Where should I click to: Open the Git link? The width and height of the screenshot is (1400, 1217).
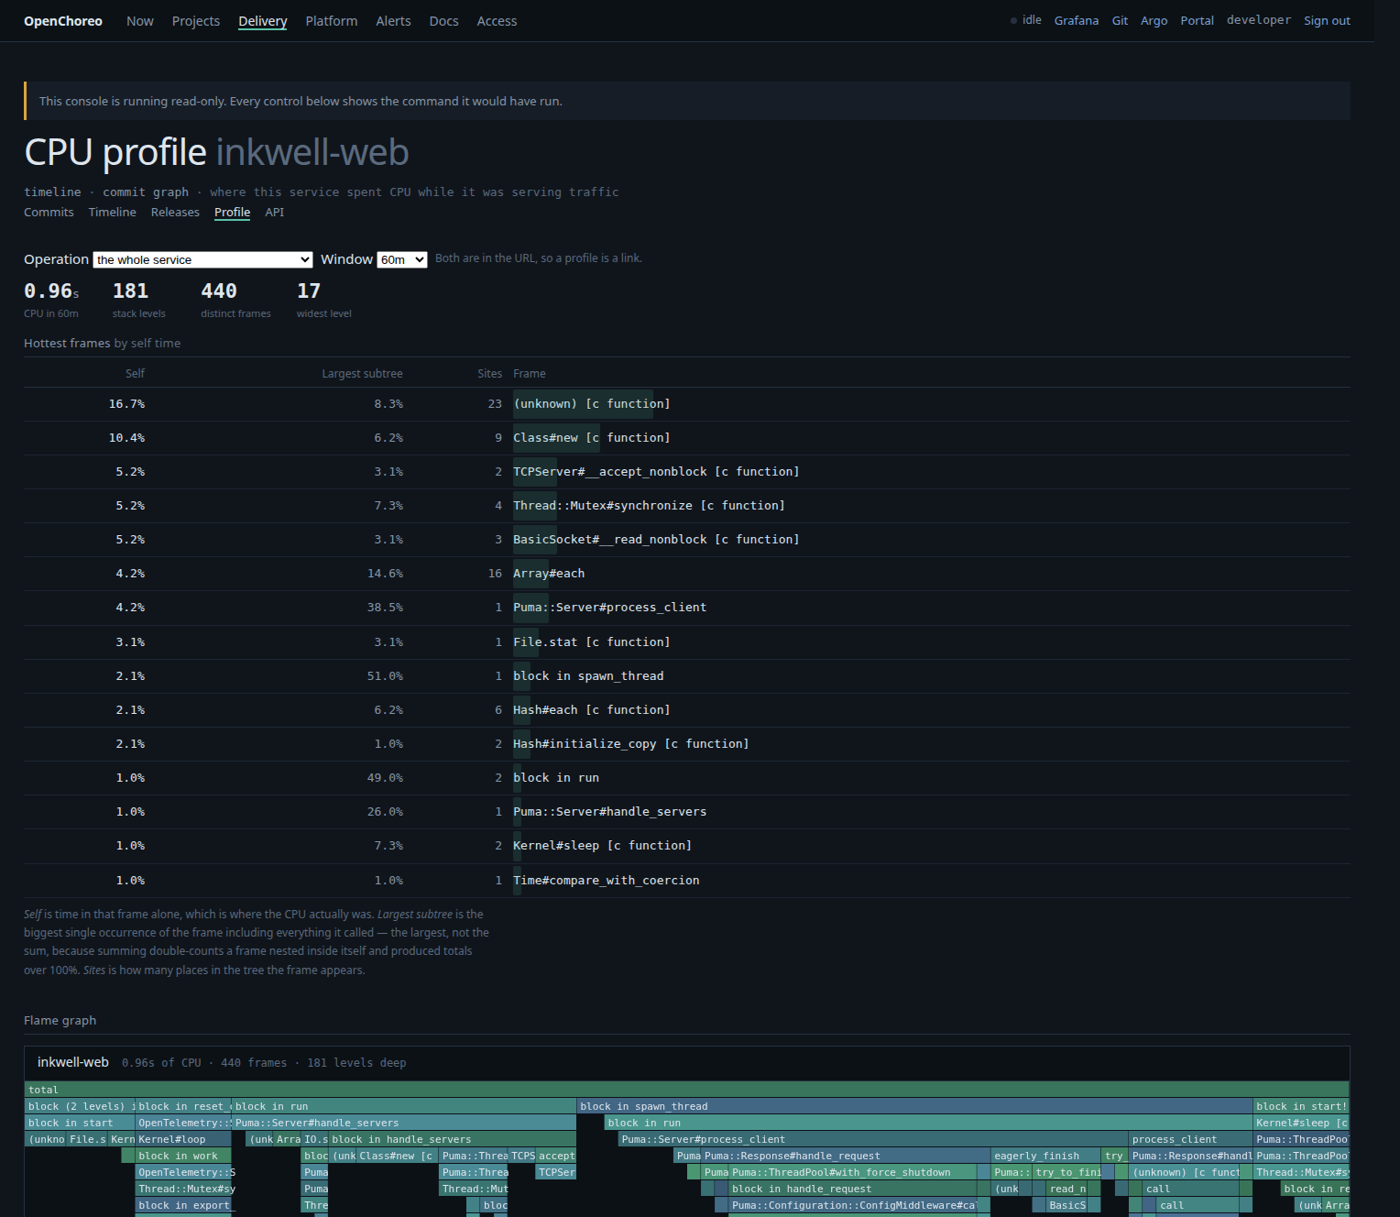pyautogui.click(x=1120, y=20)
